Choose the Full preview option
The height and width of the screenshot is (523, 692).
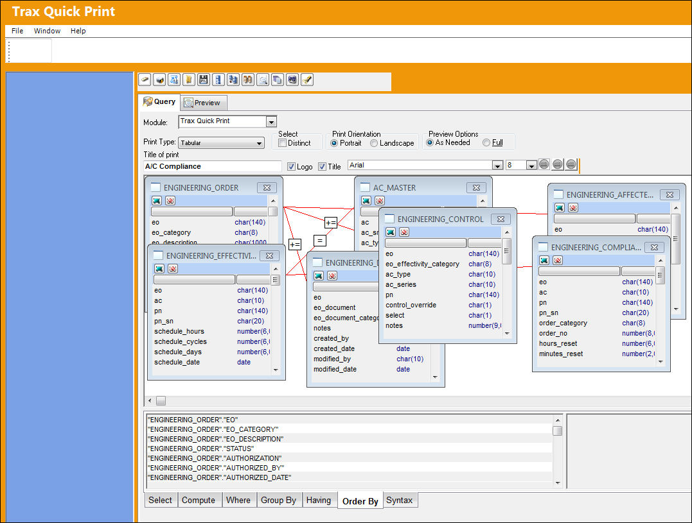point(486,142)
